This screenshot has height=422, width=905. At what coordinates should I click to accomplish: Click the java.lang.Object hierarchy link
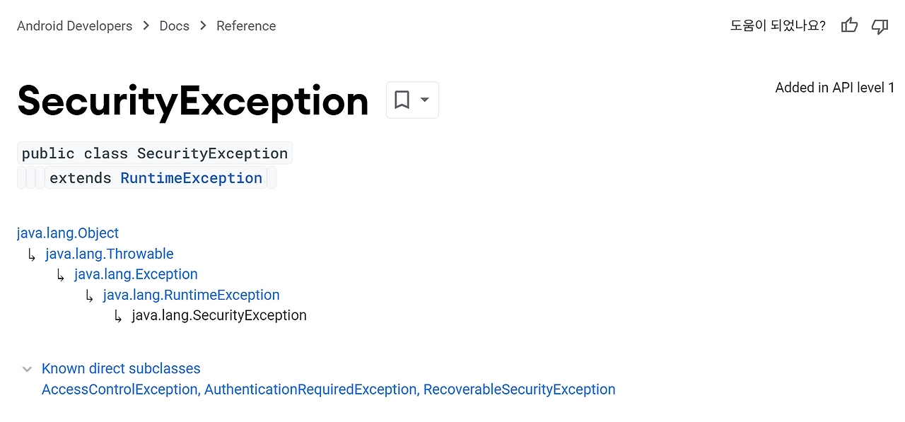tap(67, 233)
